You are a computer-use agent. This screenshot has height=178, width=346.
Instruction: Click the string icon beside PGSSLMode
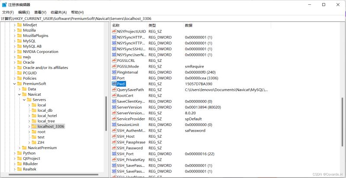(114, 66)
